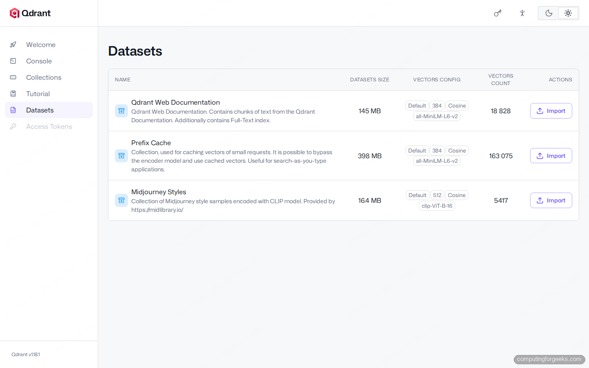Import the Qdrant Web Documentation dataset
589x368 pixels.
click(551, 111)
